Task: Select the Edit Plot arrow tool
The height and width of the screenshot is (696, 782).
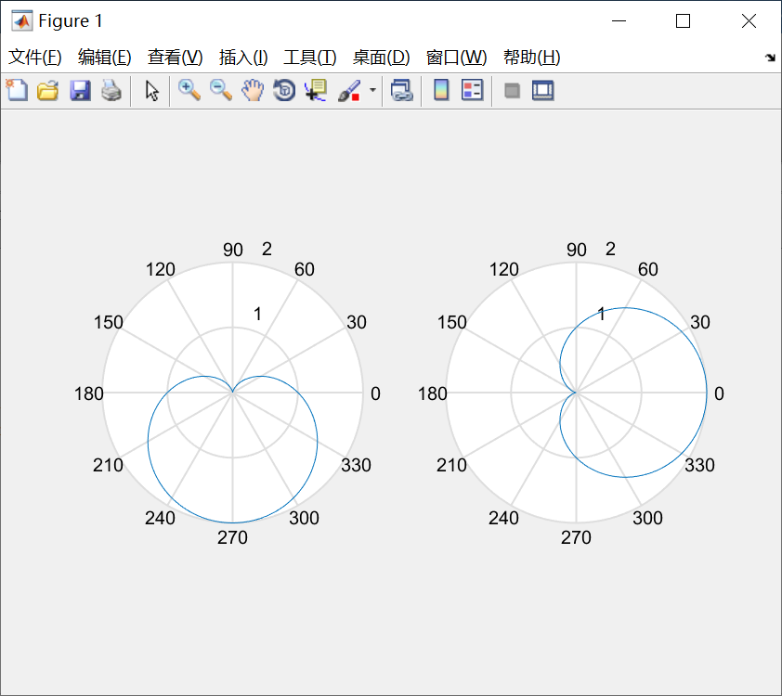Action: click(151, 91)
